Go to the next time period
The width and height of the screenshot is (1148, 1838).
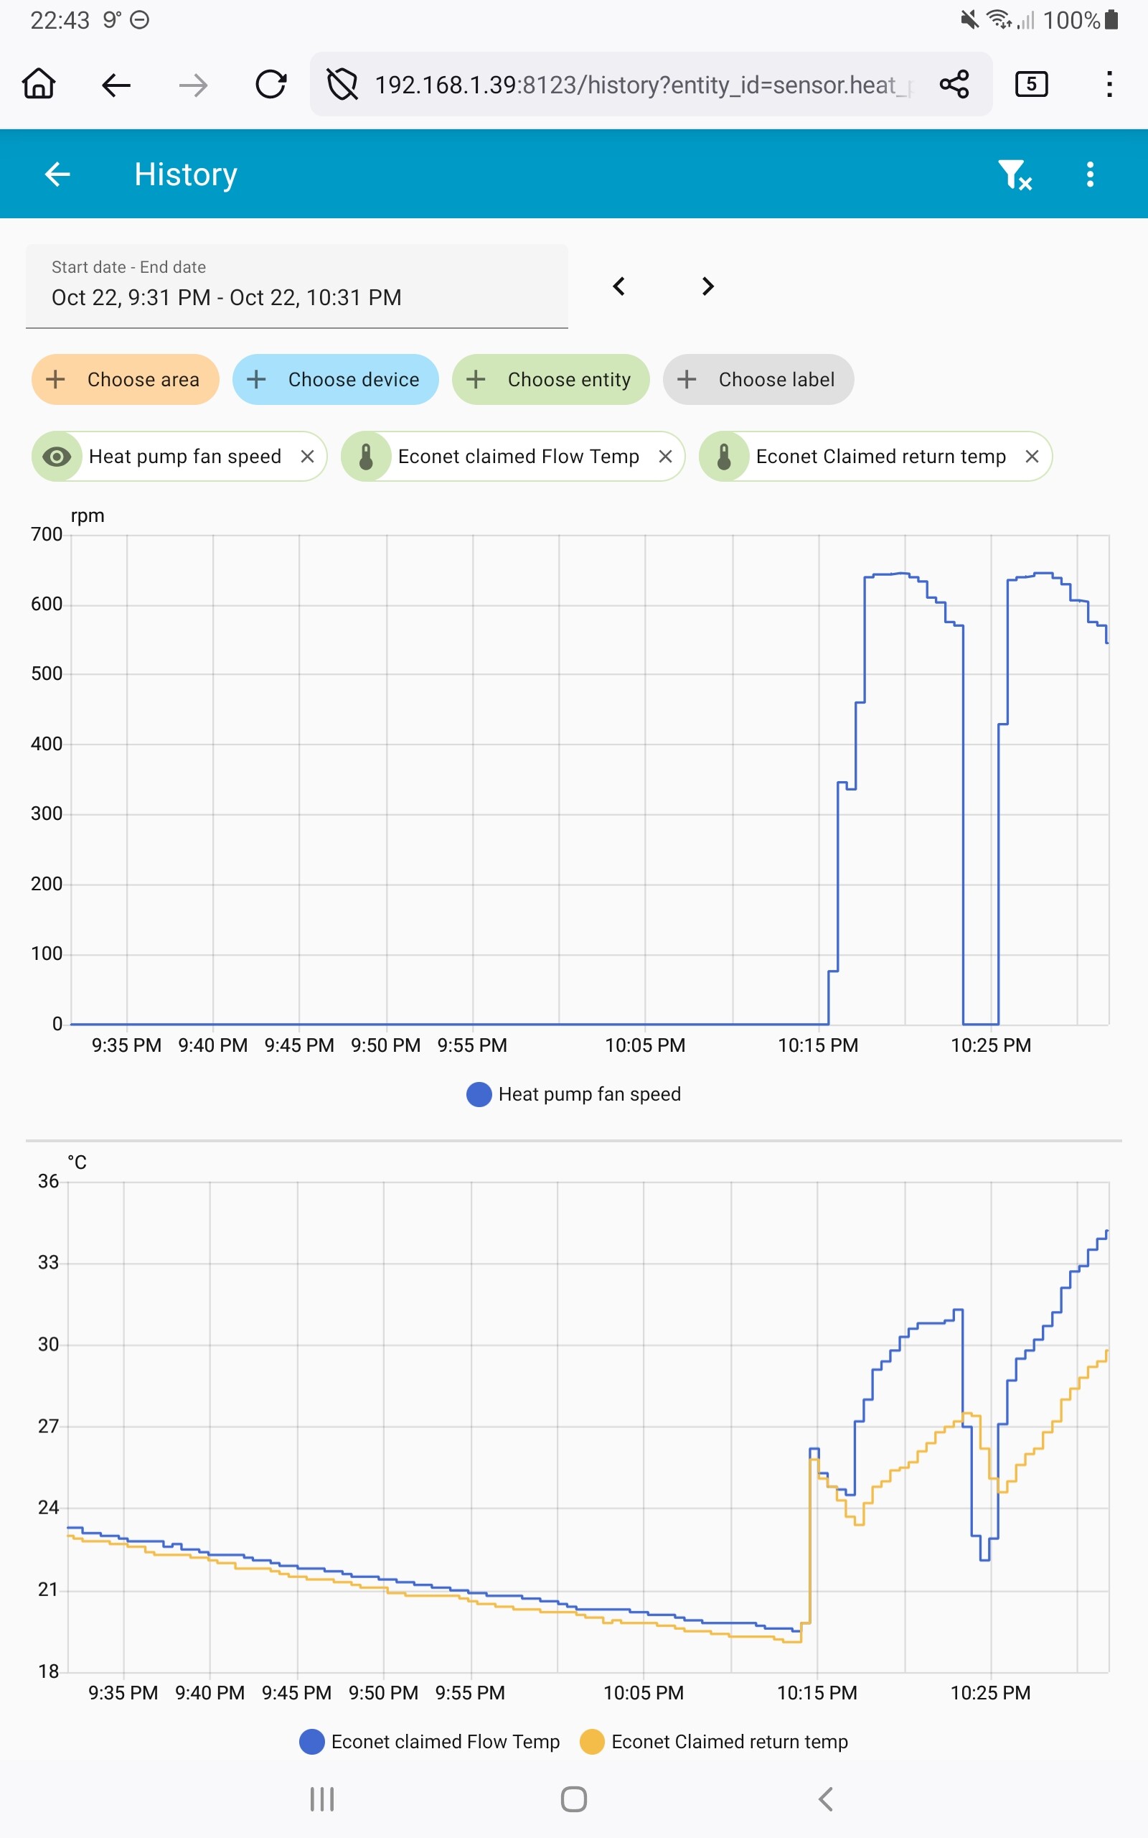click(707, 286)
